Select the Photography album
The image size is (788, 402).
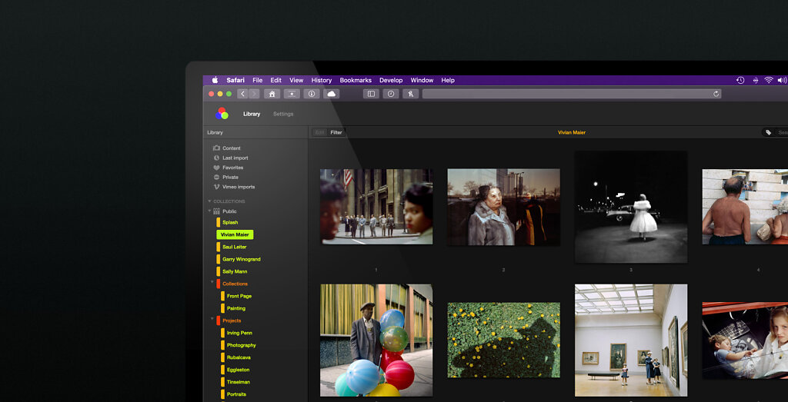tap(241, 345)
